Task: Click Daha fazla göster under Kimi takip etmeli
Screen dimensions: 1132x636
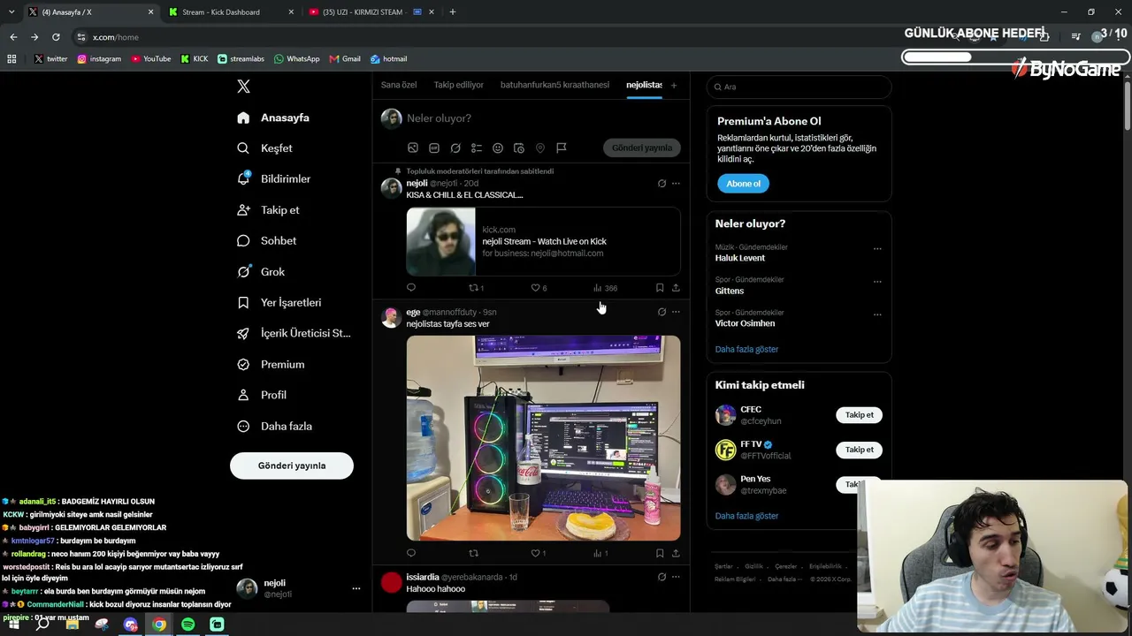Action: (746, 516)
